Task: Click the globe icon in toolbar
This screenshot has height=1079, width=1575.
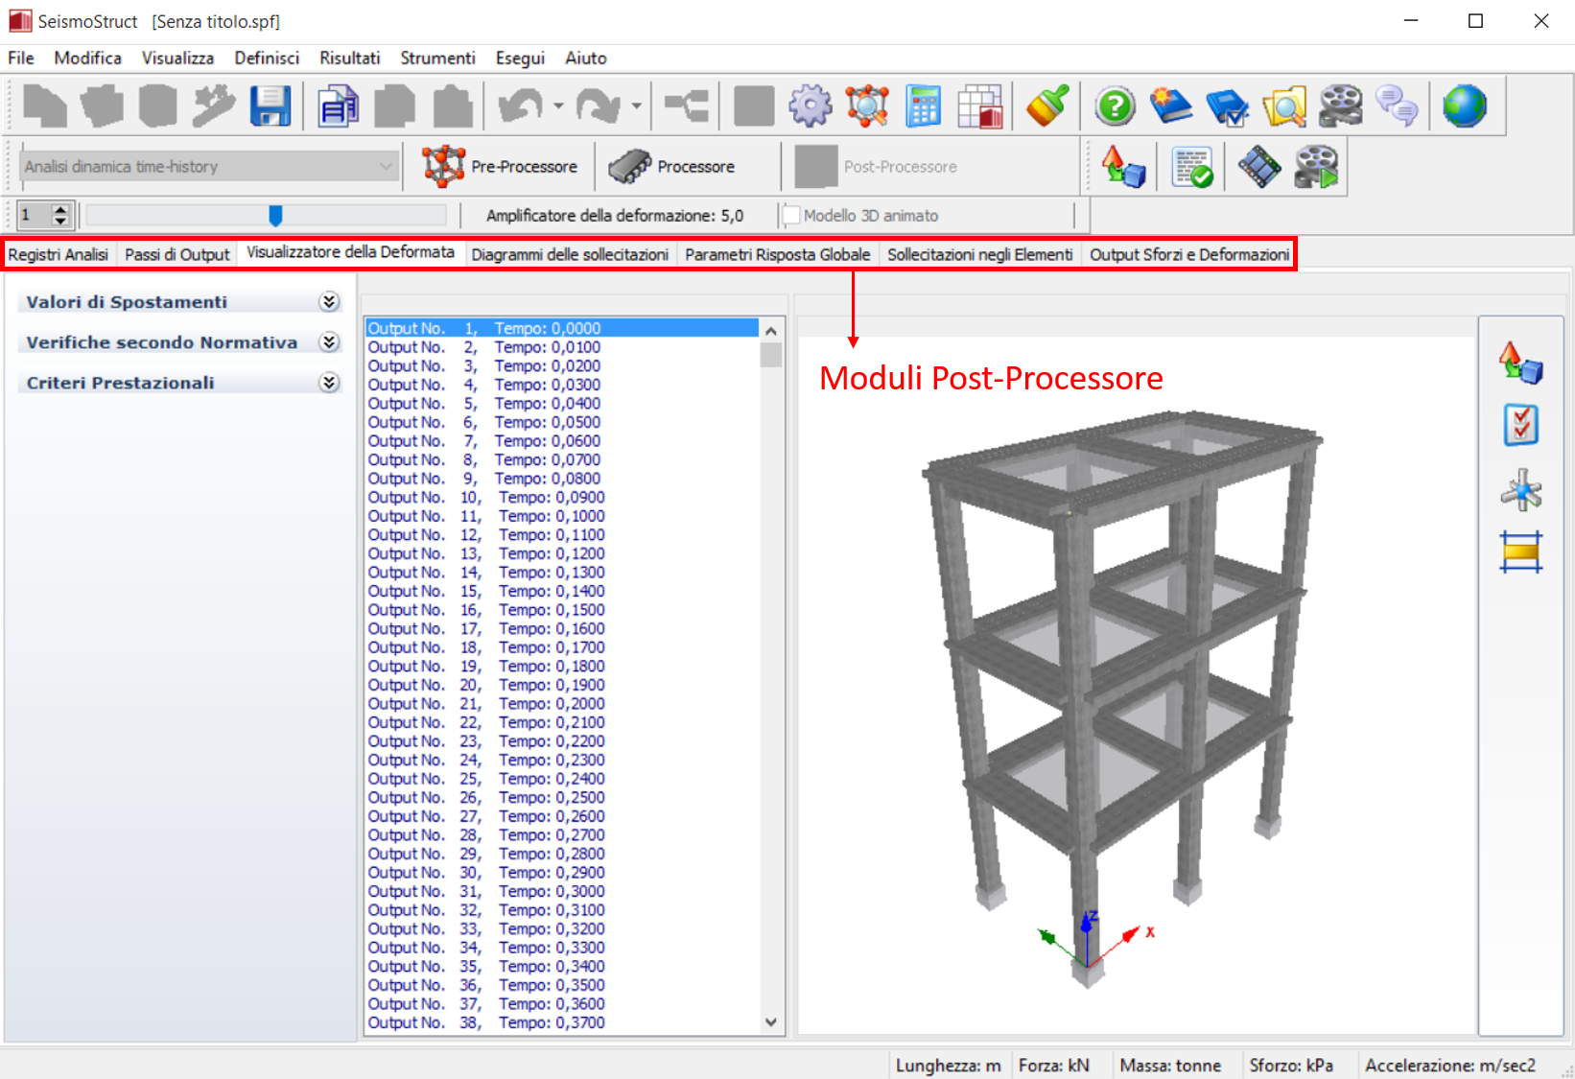Action: click(x=1464, y=106)
